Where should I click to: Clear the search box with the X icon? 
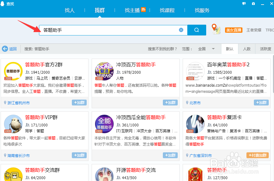click(181, 30)
